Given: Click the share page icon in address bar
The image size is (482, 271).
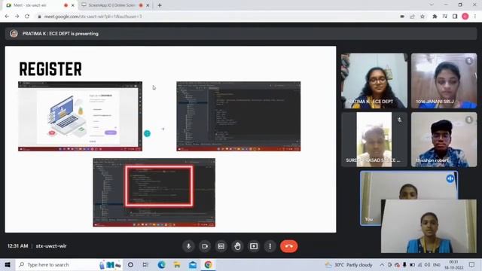Looking at the screenshot, I should [x=412, y=17].
